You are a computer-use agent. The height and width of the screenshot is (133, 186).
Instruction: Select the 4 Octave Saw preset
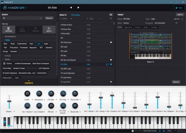(x=86, y=29)
